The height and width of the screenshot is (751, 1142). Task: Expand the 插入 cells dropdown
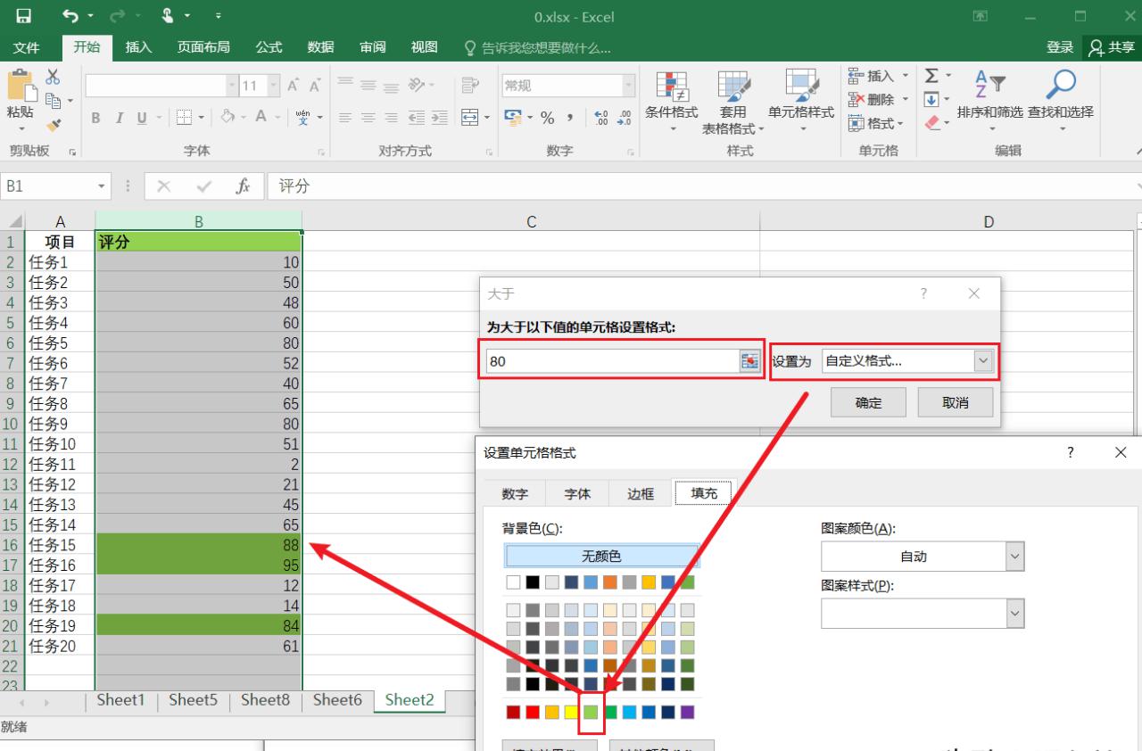905,77
